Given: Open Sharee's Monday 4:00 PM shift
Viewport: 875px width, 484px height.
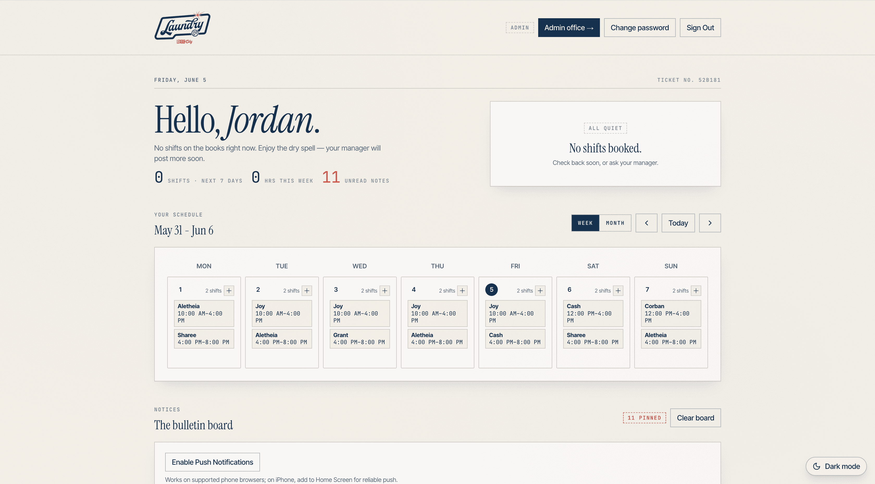Looking at the screenshot, I should (204, 339).
